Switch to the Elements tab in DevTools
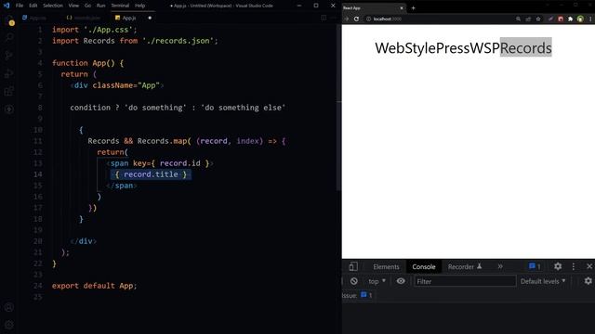The height and width of the screenshot is (334, 595). [386, 267]
